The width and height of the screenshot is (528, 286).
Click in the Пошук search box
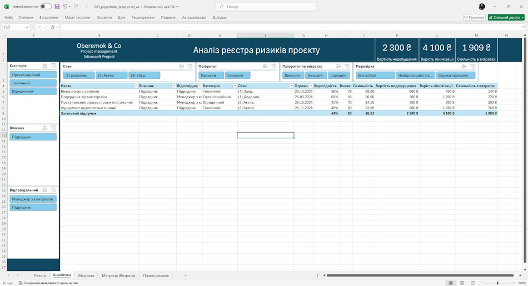coord(266,7)
